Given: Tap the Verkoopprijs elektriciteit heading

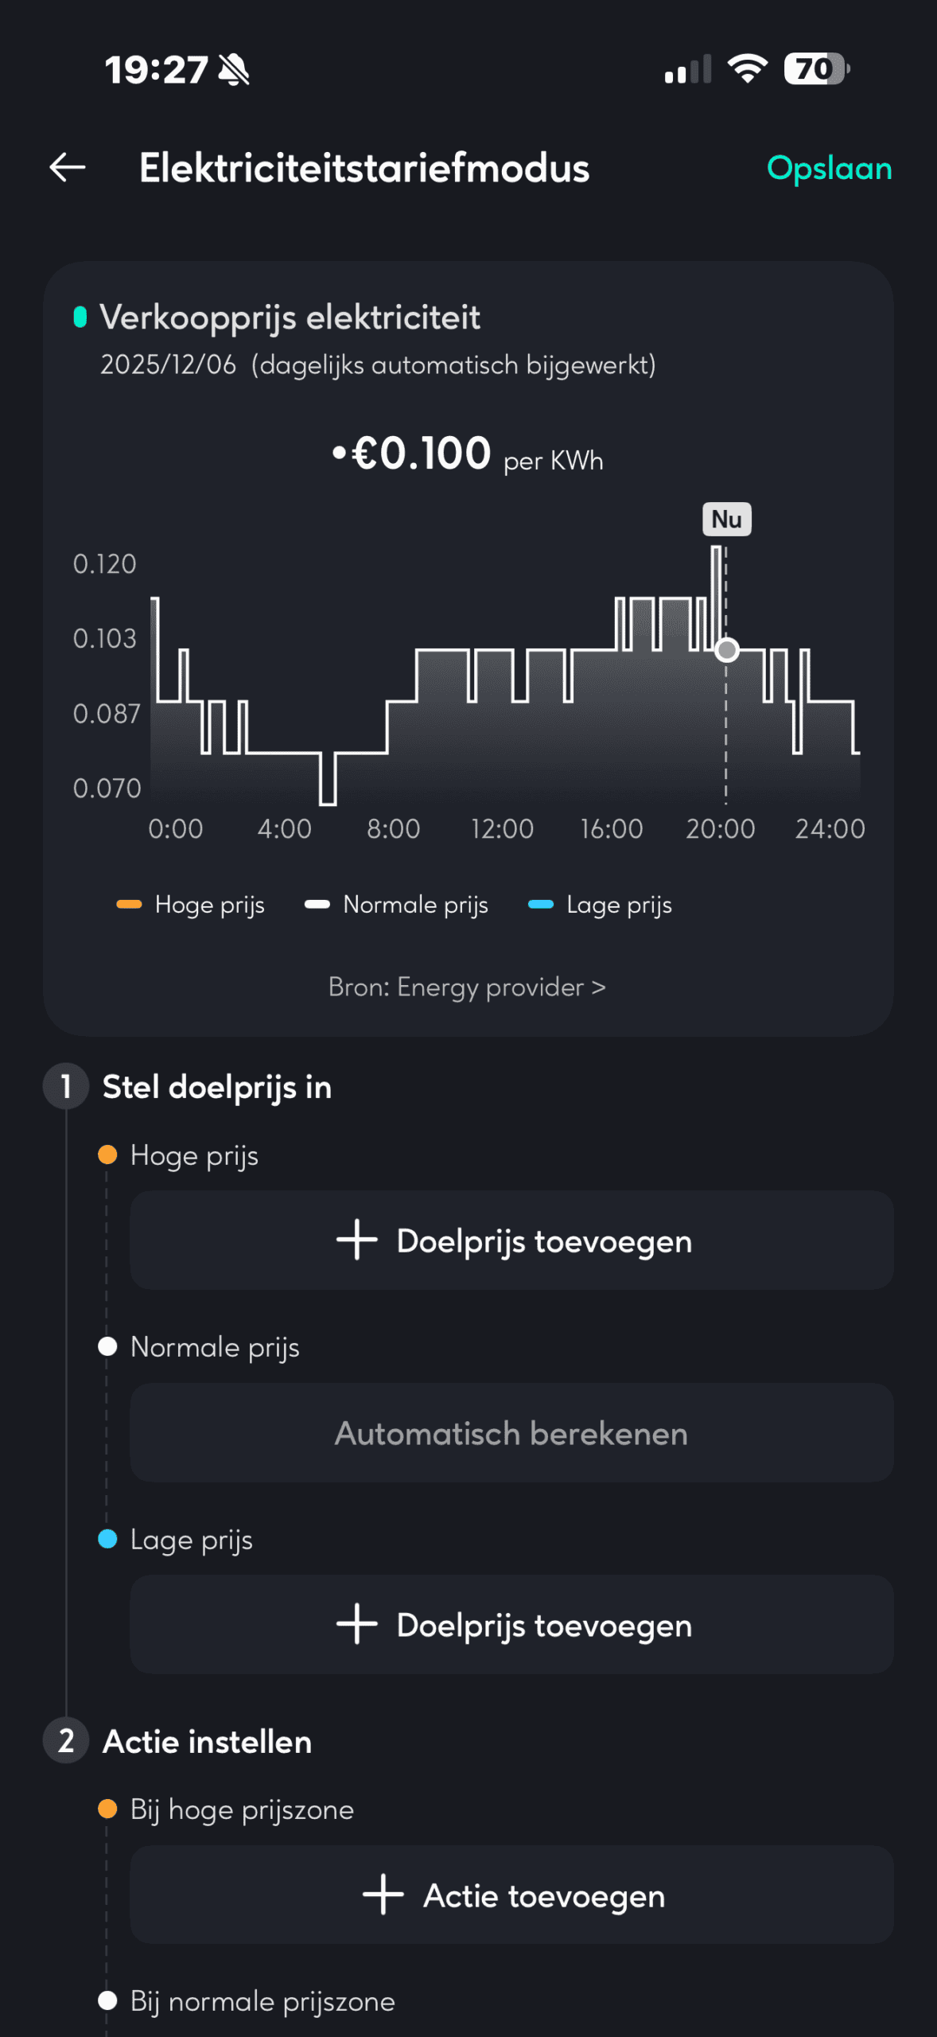Looking at the screenshot, I should pyautogui.click(x=290, y=317).
